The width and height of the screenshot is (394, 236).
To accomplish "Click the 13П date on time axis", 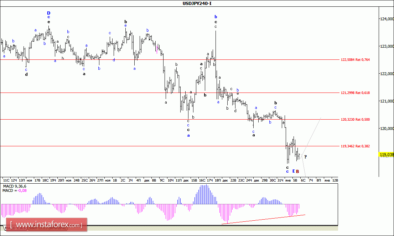I will pos(22,180).
